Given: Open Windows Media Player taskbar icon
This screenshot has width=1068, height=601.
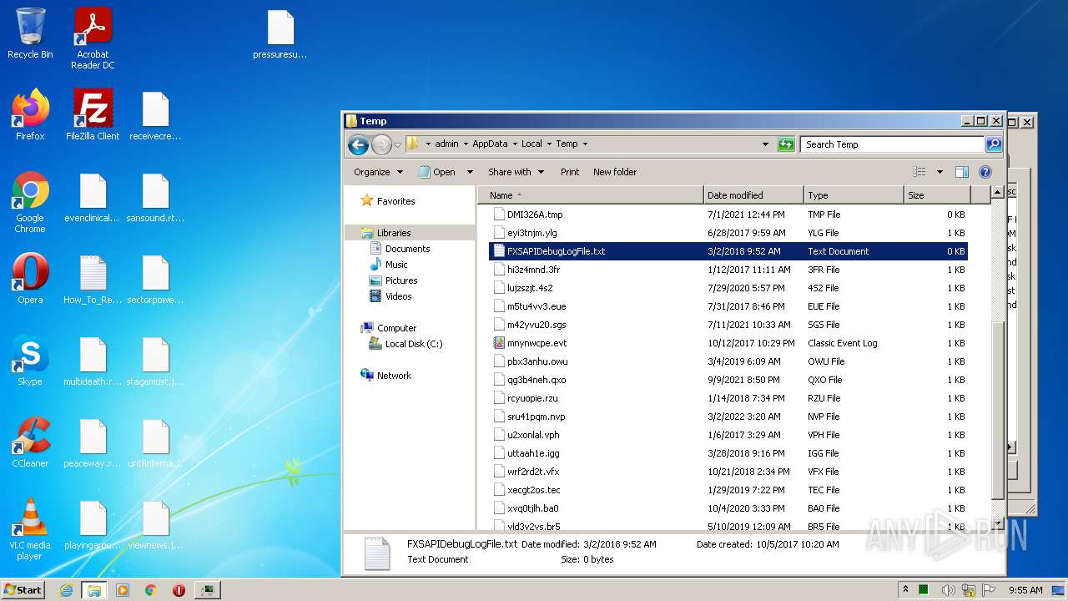Looking at the screenshot, I should point(123,590).
